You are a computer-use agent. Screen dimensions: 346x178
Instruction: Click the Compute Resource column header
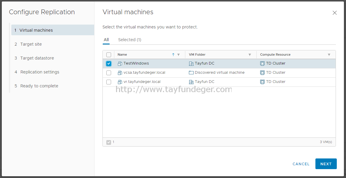coord(275,54)
